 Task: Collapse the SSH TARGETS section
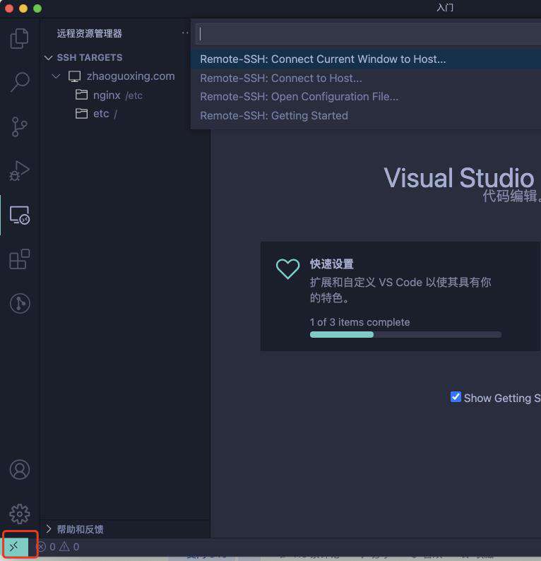[49, 58]
